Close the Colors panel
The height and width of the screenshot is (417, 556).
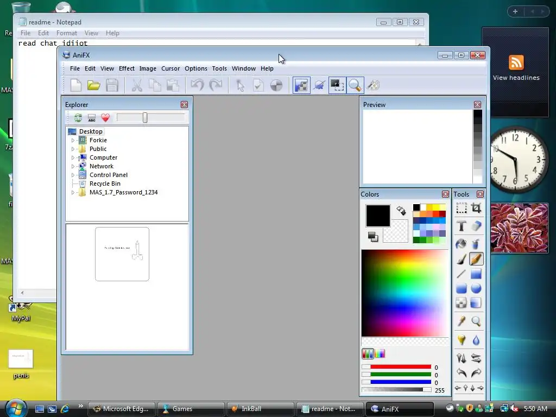(x=445, y=194)
